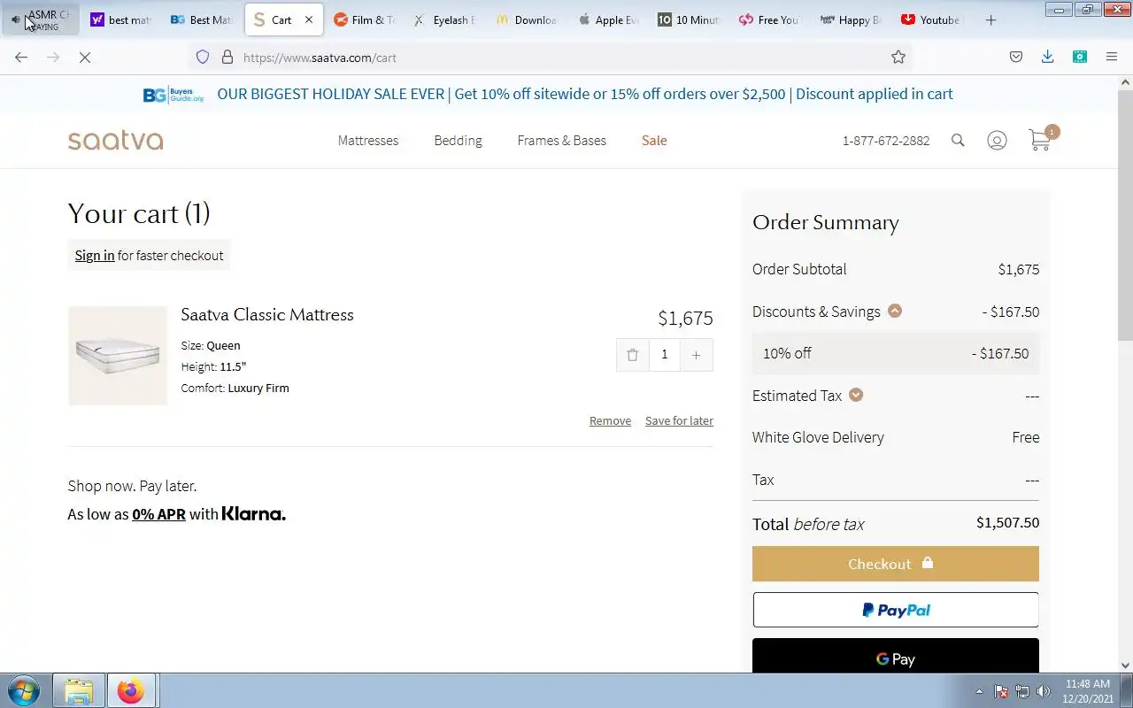Increase mattress quantity with plus button
This screenshot has width=1133, height=708.
point(697,355)
